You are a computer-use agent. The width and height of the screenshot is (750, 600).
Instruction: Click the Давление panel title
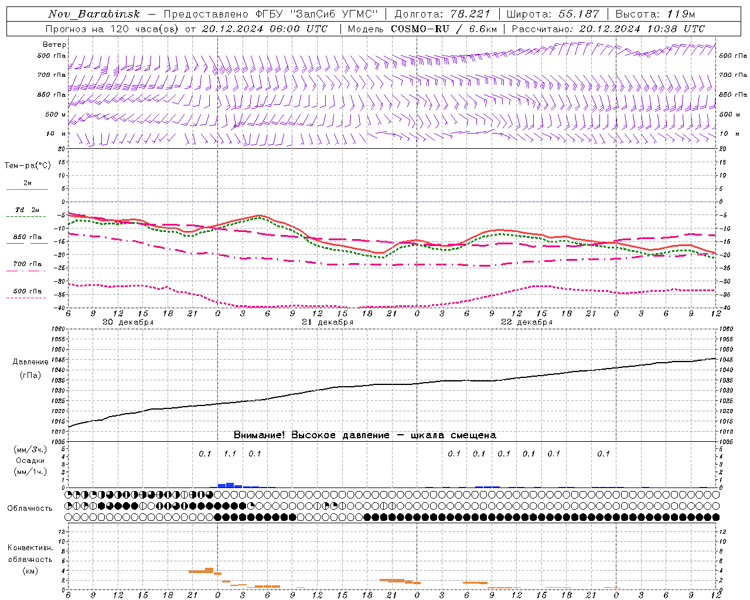click(30, 362)
